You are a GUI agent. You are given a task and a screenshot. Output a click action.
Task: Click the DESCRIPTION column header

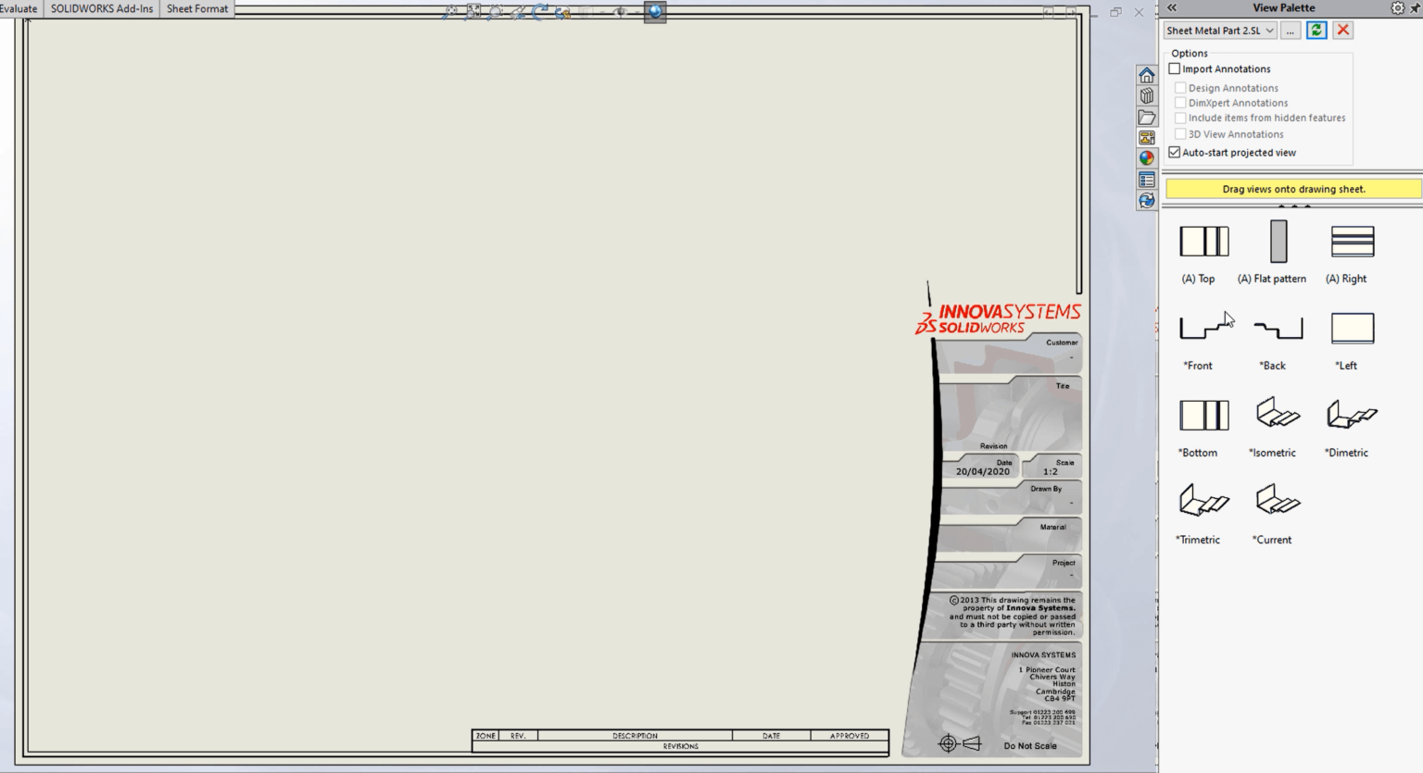635,736
